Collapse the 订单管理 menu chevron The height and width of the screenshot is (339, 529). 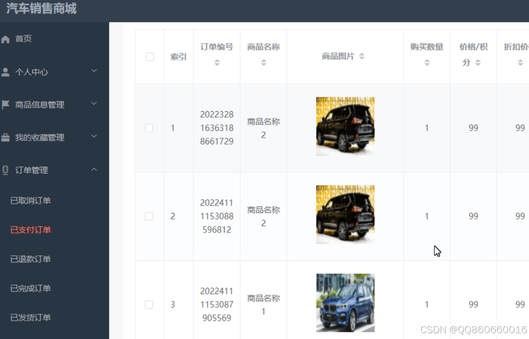click(x=94, y=169)
